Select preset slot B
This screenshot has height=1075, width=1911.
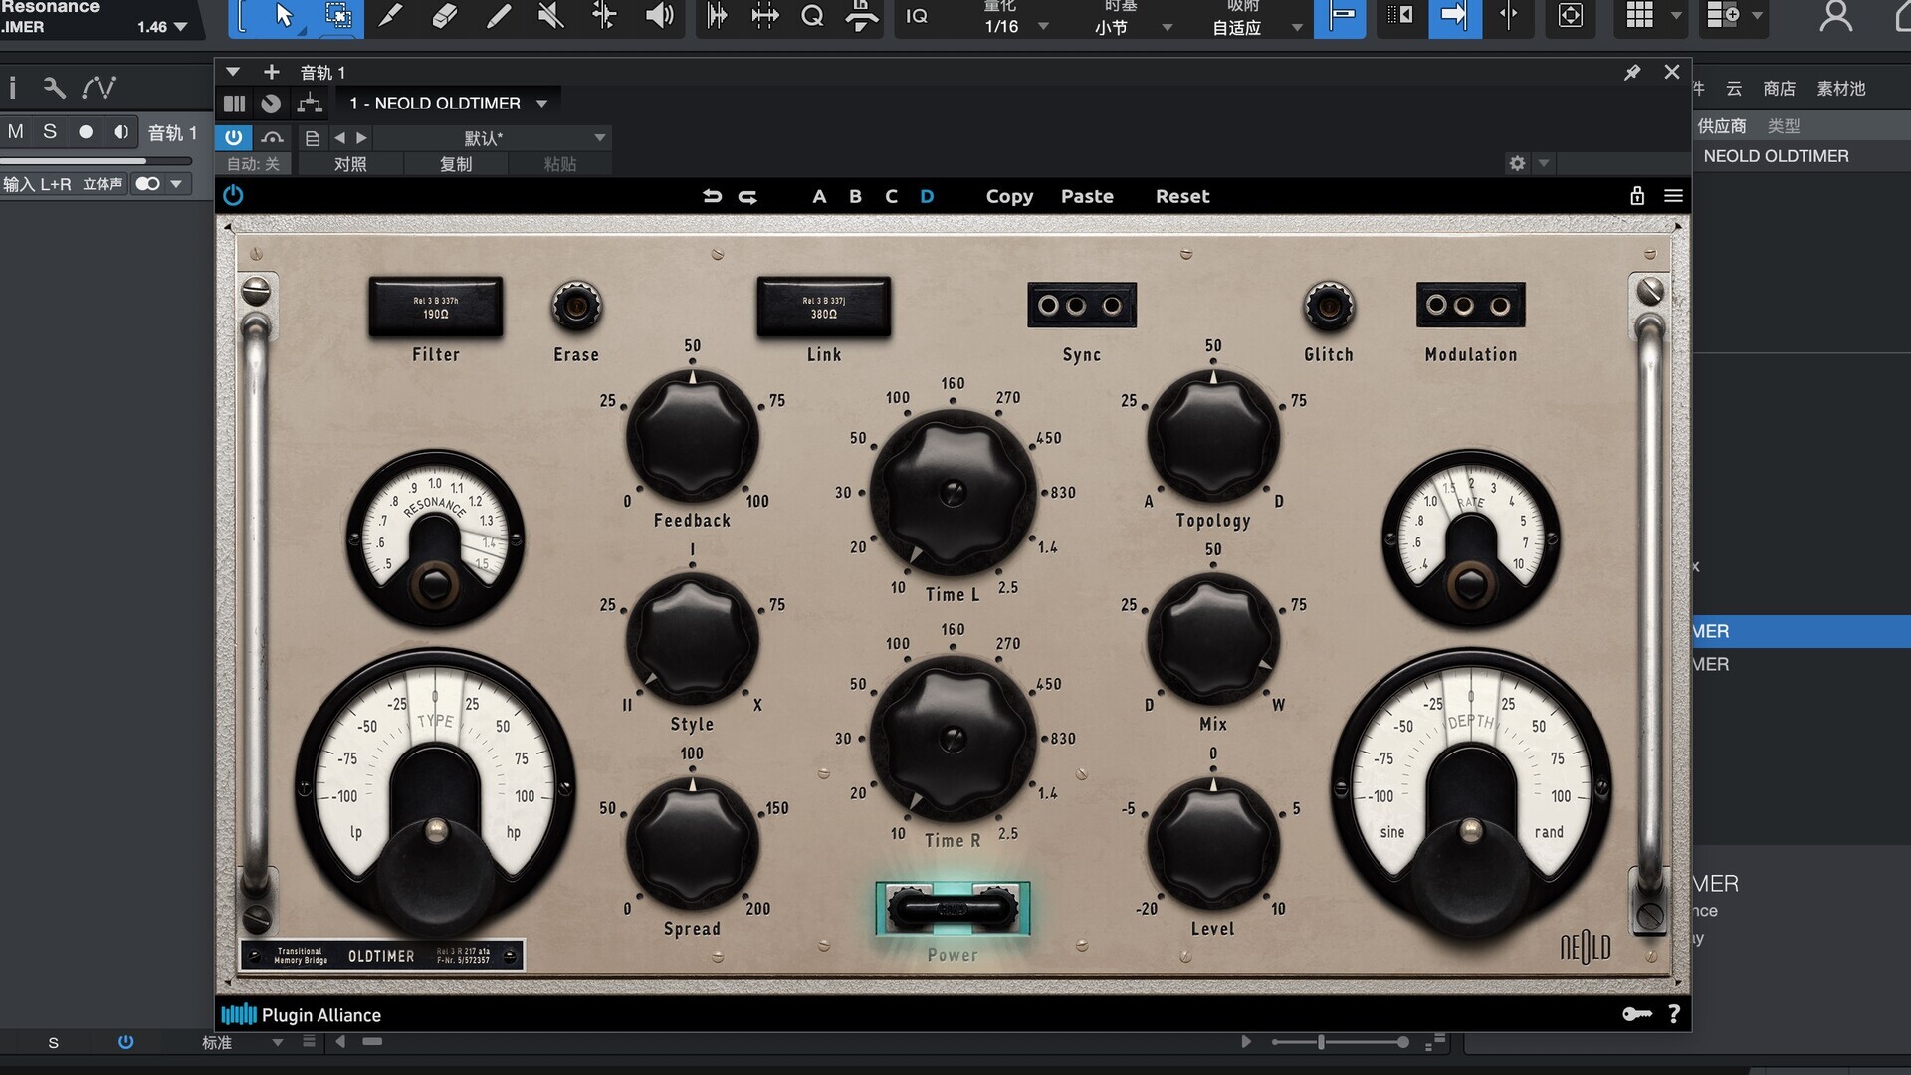pyautogui.click(x=855, y=196)
